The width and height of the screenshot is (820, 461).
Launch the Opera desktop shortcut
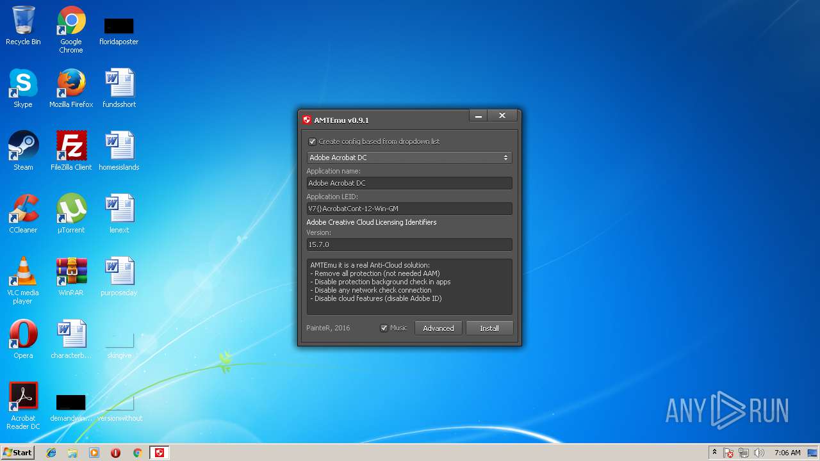(x=23, y=339)
